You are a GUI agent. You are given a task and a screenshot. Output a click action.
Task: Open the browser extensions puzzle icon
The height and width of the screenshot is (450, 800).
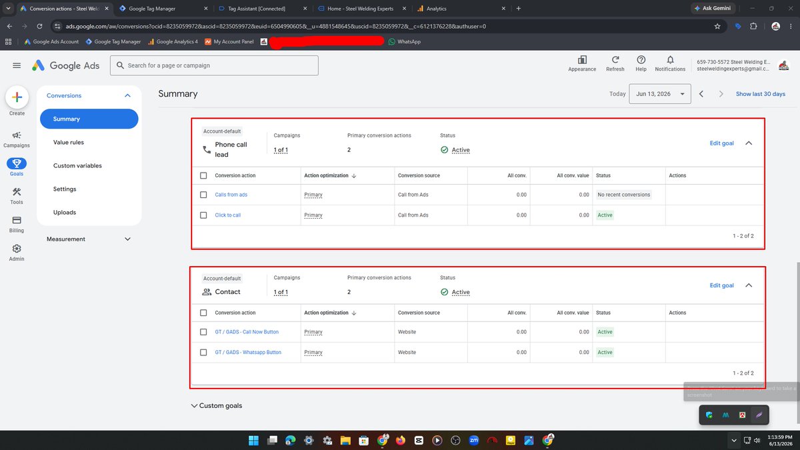click(x=753, y=26)
